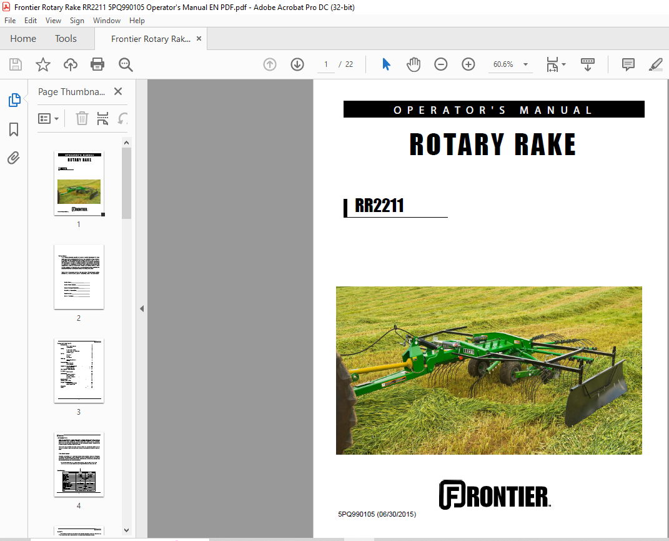669x541 pixels.
Task: Activate the hand pan tool
Action: pos(413,64)
